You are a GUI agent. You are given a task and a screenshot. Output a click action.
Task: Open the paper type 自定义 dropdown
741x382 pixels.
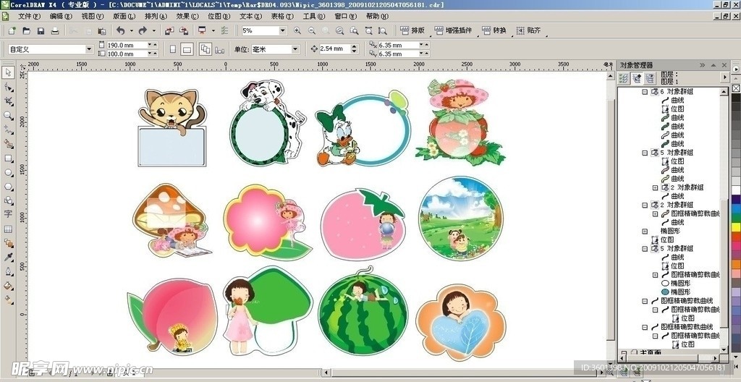[x=89, y=49]
